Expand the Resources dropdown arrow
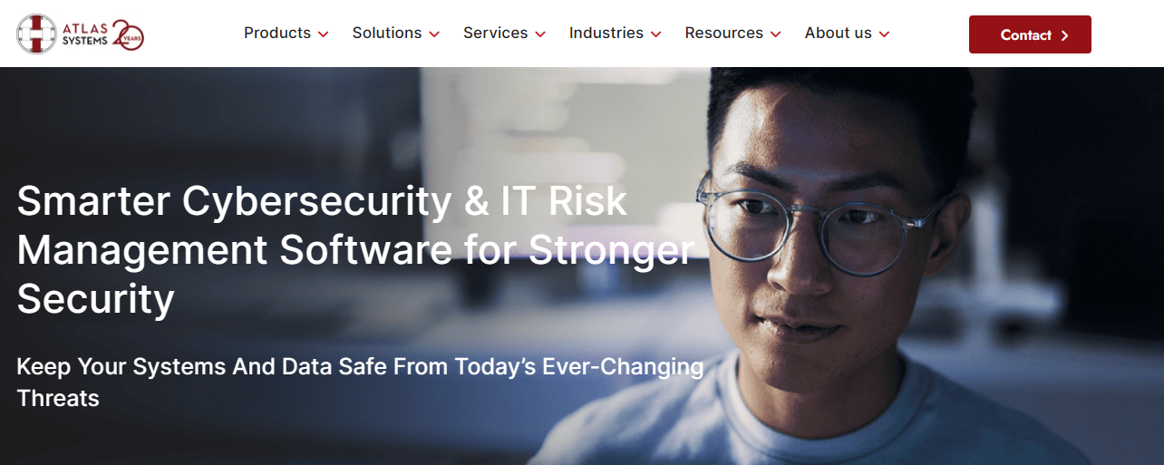 tap(775, 34)
